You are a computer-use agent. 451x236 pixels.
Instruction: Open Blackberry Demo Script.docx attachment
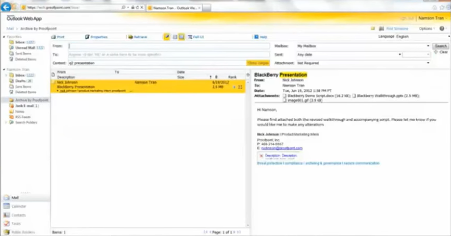point(317,96)
